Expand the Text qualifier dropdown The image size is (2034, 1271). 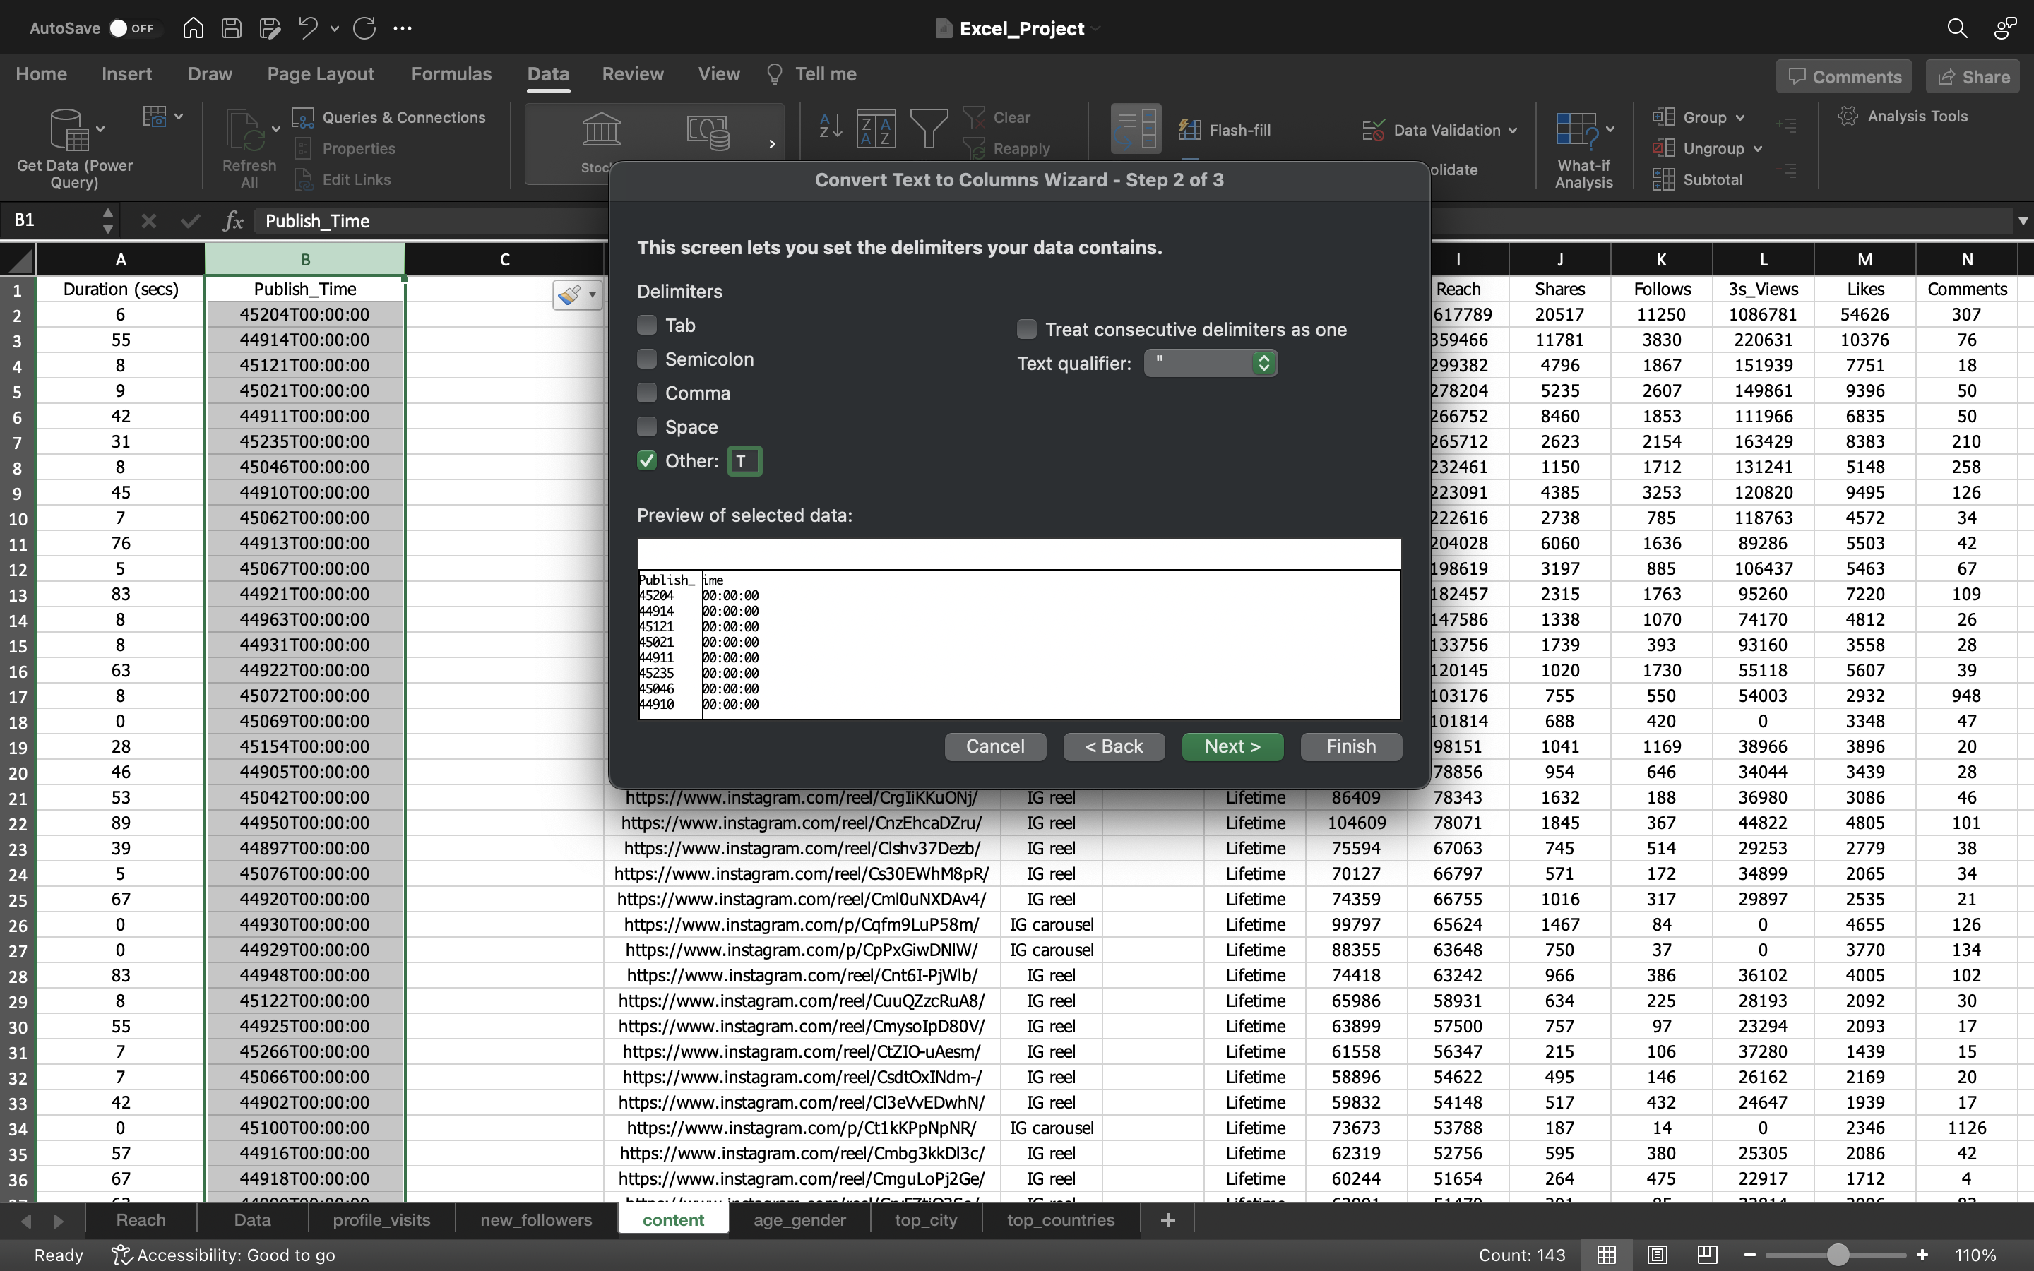1262,362
